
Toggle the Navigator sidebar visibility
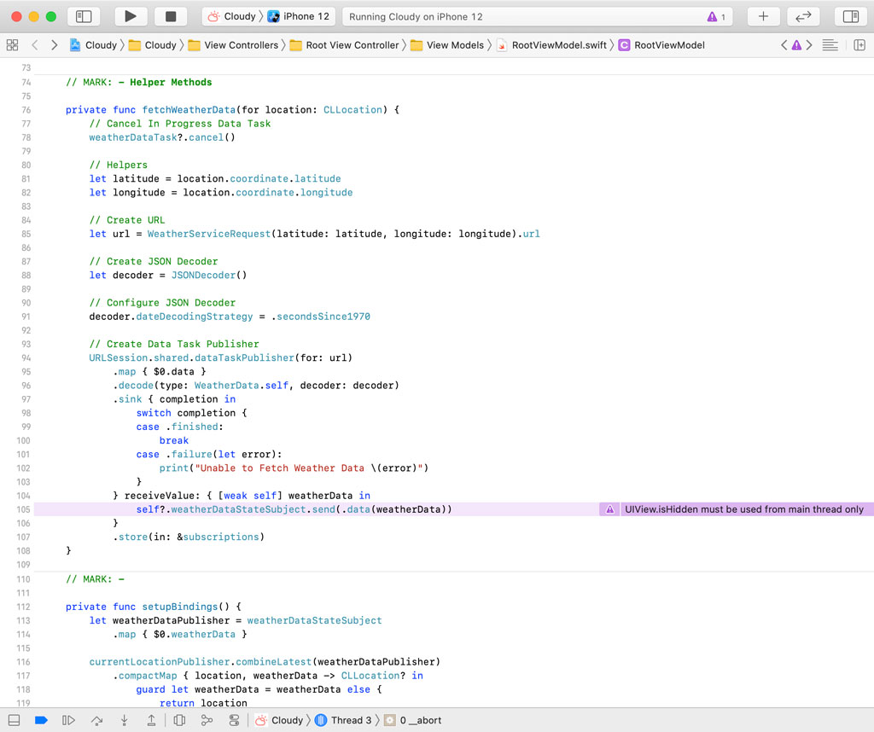tap(82, 15)
